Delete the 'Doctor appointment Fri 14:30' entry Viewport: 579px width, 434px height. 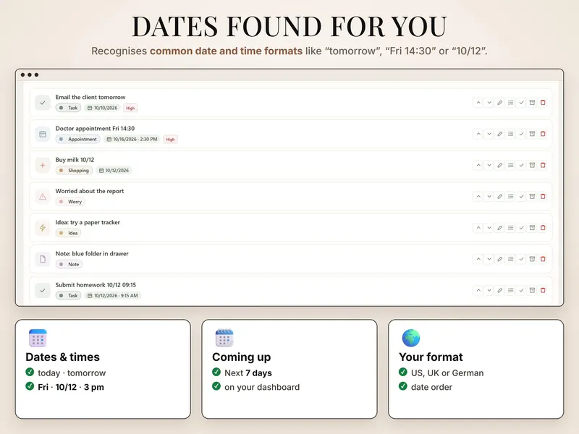coord(543,134)
